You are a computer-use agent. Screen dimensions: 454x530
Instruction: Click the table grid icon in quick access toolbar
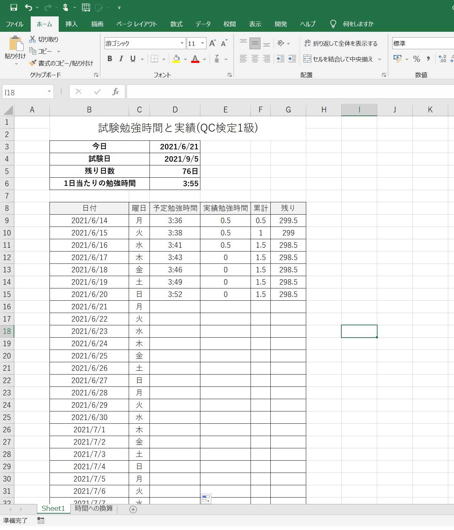click(86, 7)
